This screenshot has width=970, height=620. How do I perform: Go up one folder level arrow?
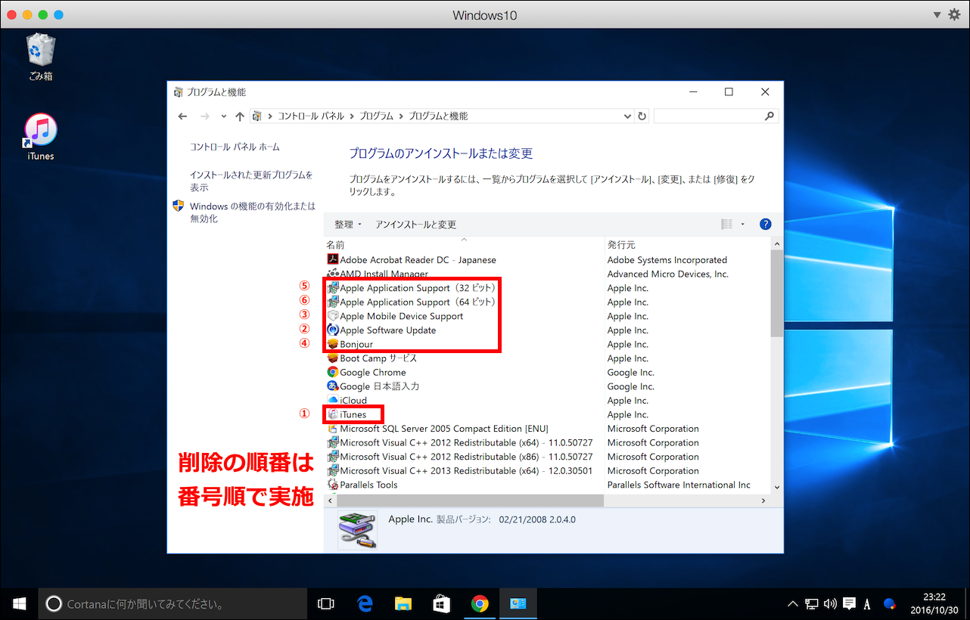tap(240, 116)
